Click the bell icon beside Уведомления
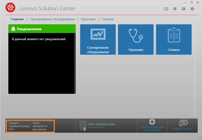 [13, 29]
